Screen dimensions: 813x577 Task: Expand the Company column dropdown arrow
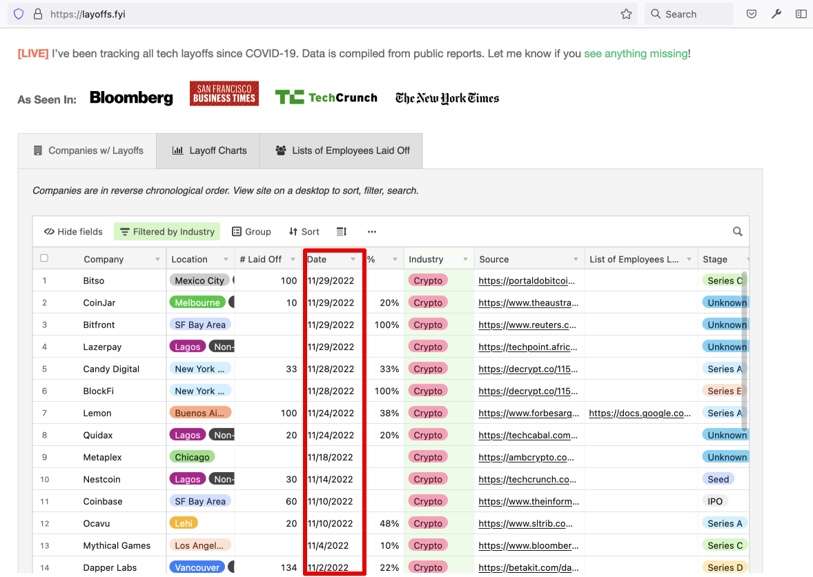click(x=157, y=260)
